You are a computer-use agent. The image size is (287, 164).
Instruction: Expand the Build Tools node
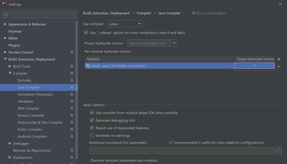pyautogui.click(x=10, y=66)
